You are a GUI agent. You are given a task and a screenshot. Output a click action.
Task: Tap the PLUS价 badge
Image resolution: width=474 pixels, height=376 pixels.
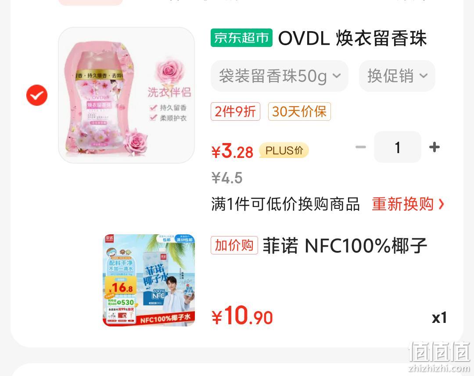click(284, 150)
